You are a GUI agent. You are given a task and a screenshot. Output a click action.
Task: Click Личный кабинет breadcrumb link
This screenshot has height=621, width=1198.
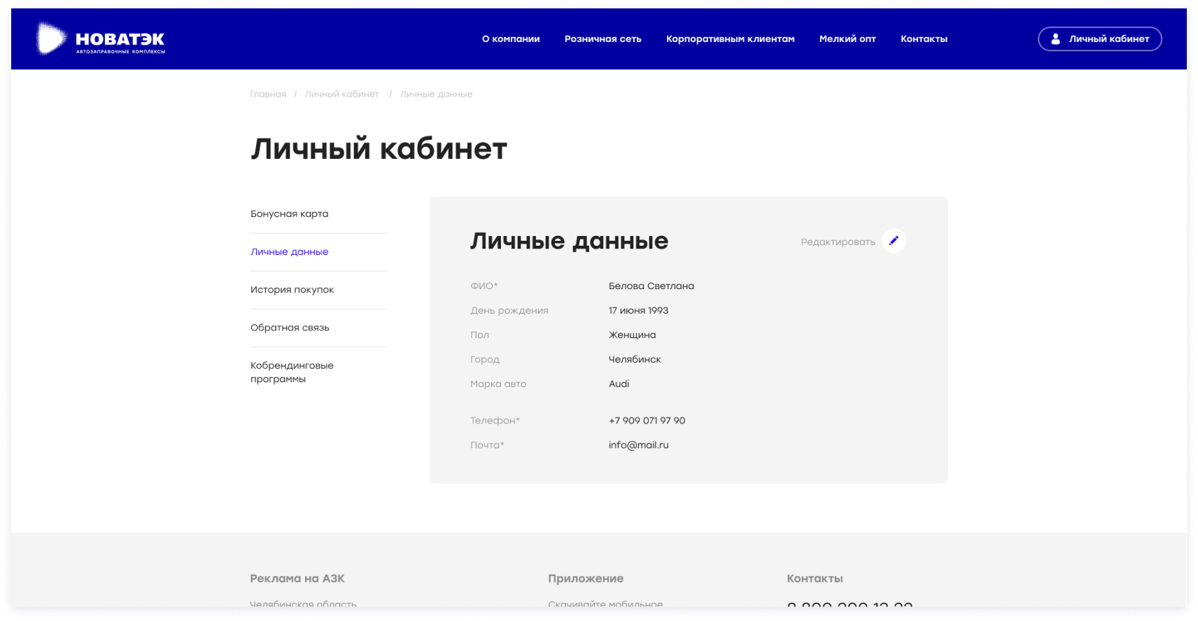(x=341, y=95)
